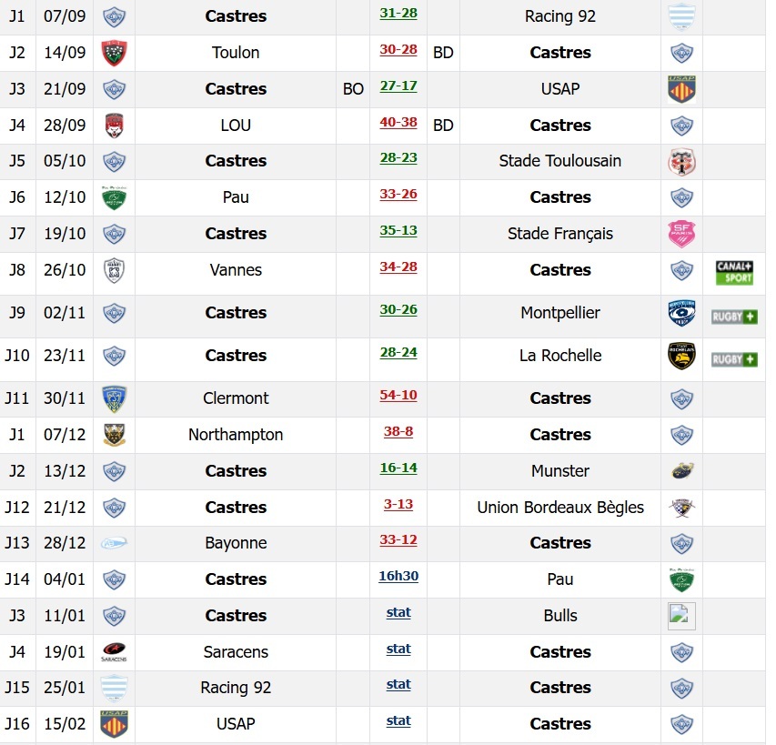Click the Vannes club logo
This screenshot has height=745, width=776.
click(115, 270)
